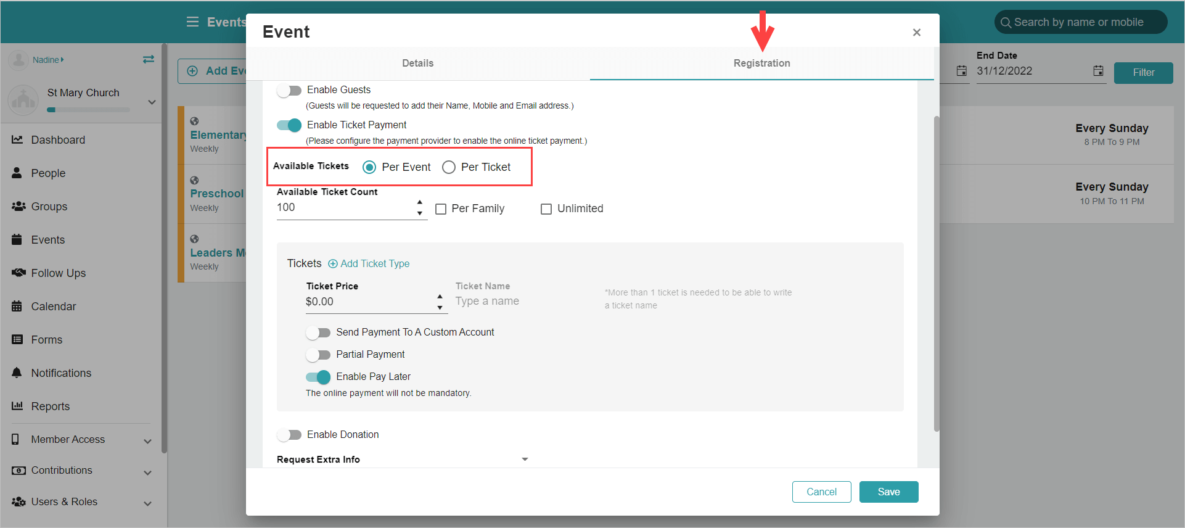This screenshot has width=1185, height=528.
Task: Toggle the Enable Donation switch
Action: 289,435
